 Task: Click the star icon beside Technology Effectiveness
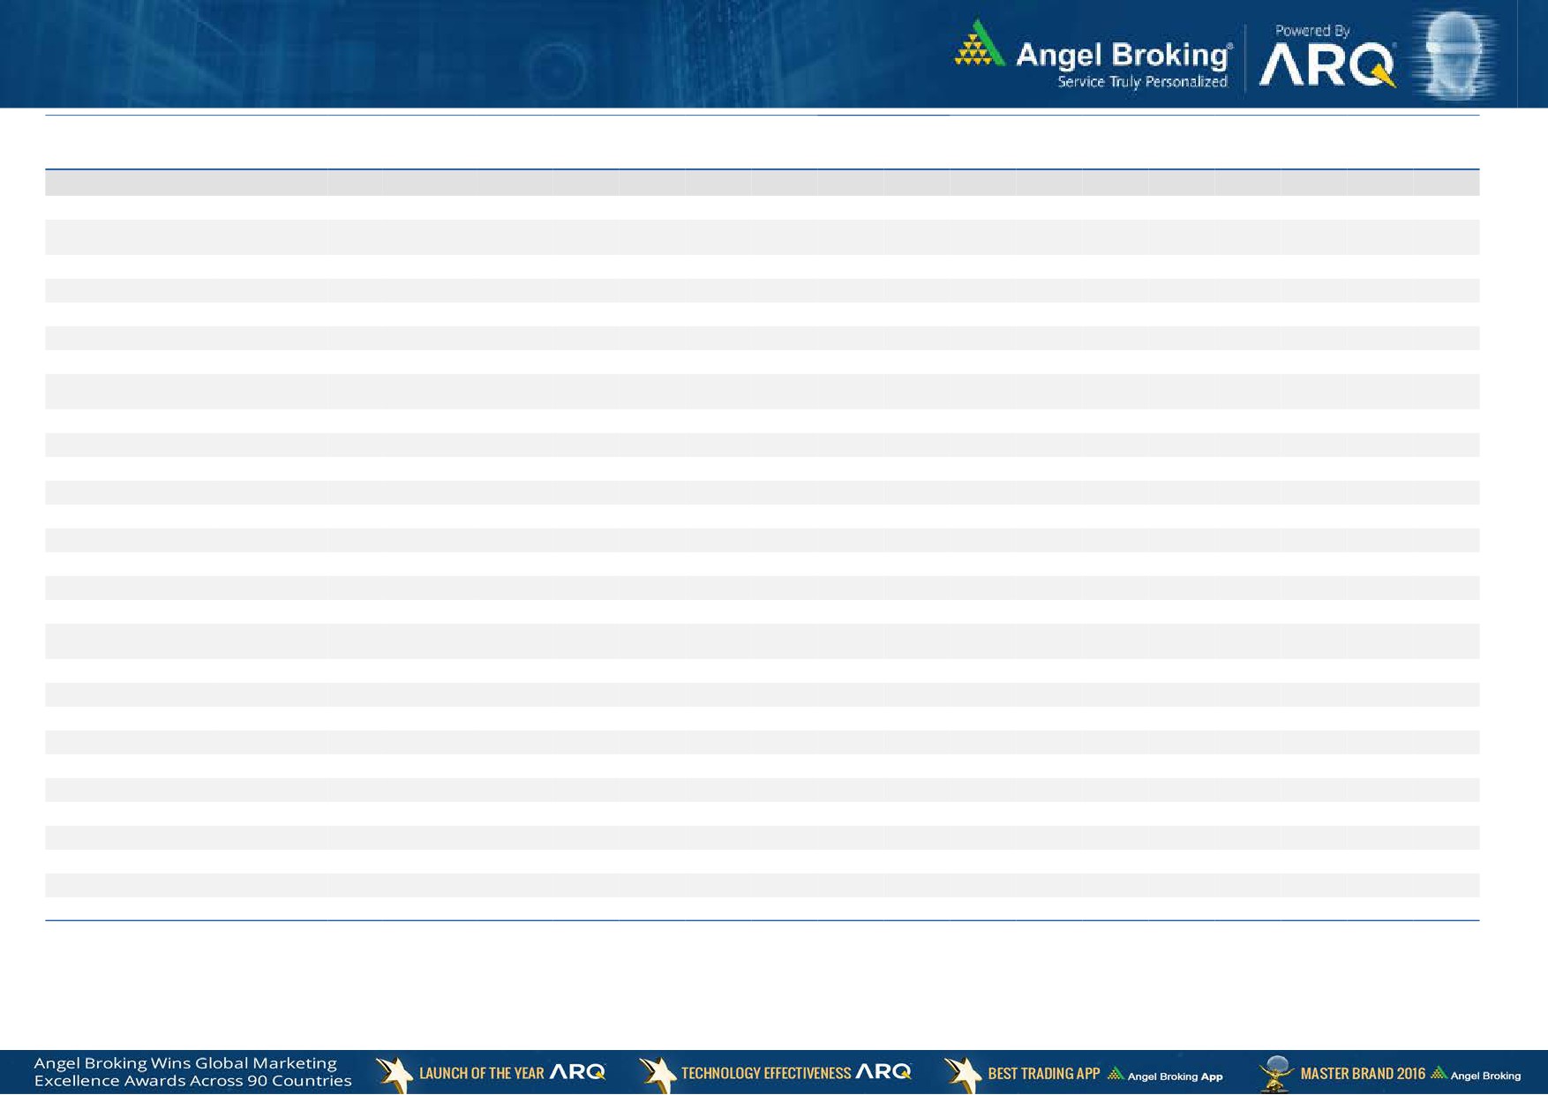pyautogui.click(x=657, y=1073)
